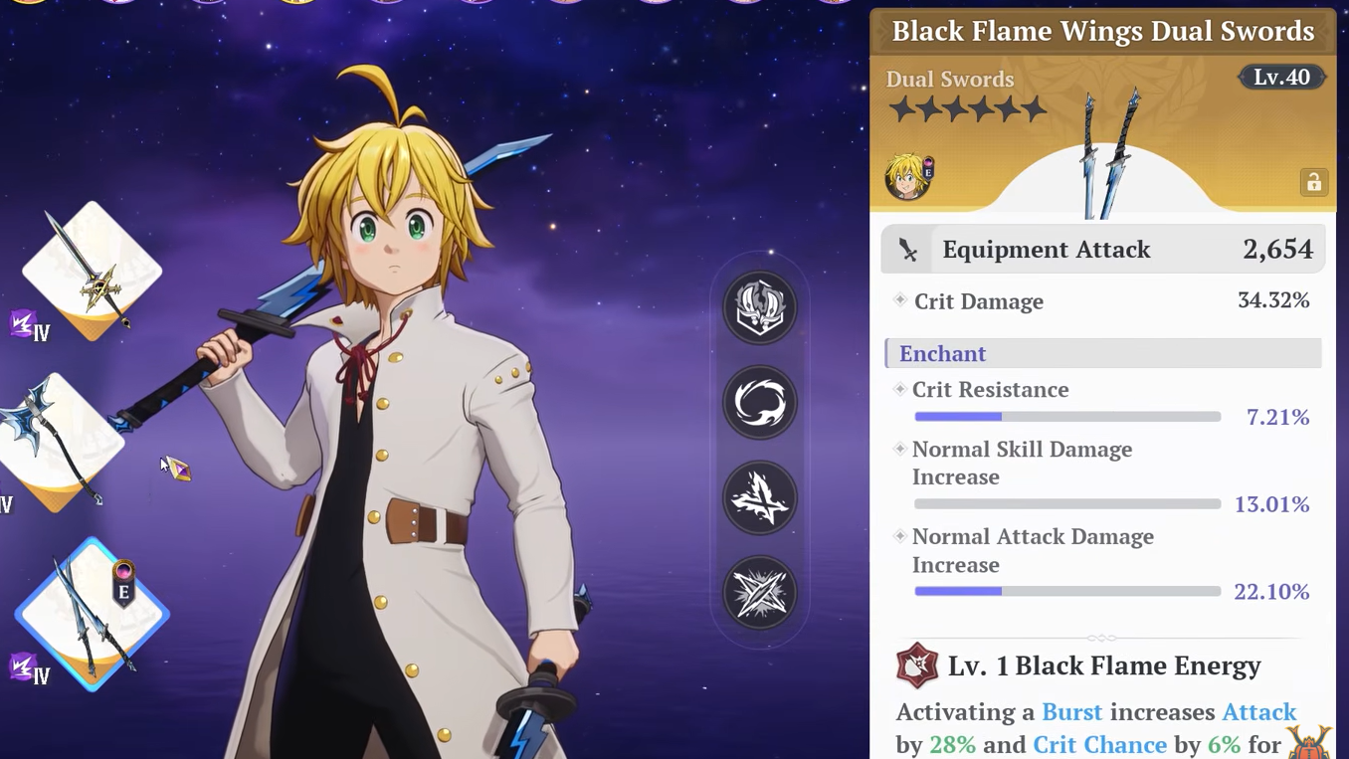Viewport: 1349px width, 759px height.
Task: Open the crossed swords burst skill icon
Action: 759,593
